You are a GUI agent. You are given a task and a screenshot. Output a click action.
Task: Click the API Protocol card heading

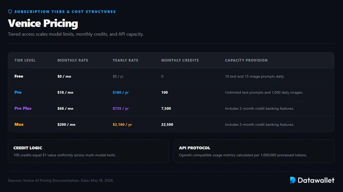pos(194,148)
